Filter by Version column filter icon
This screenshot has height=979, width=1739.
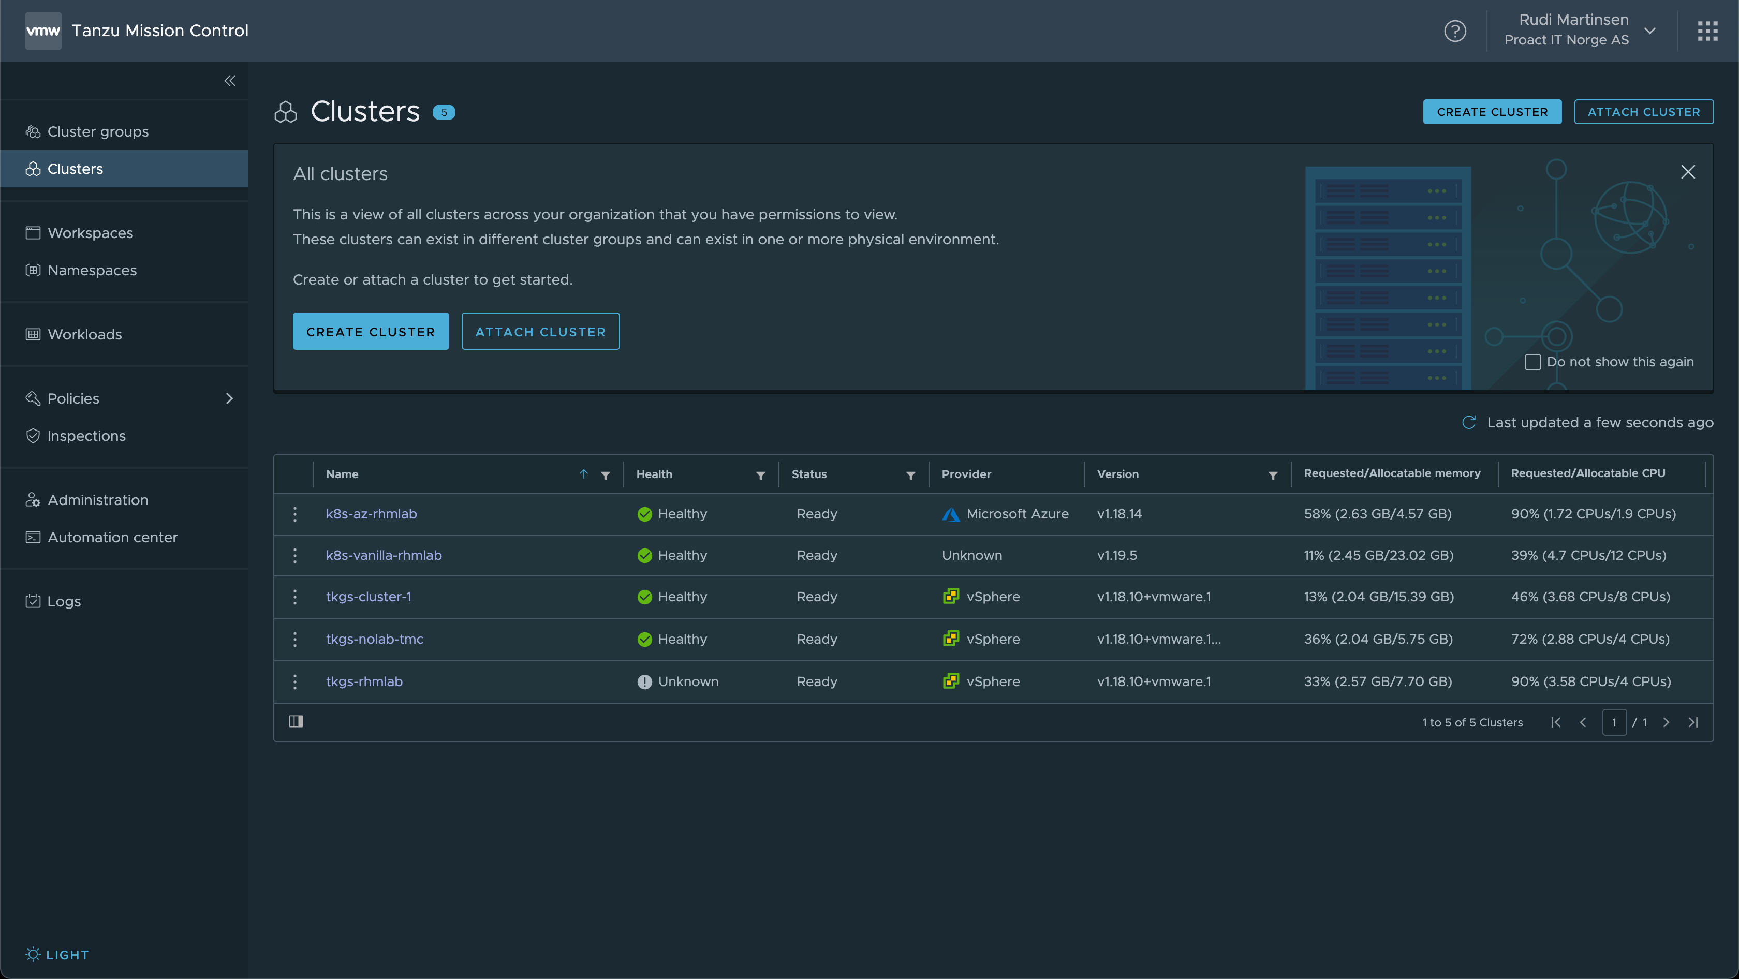[x=1273, y=475]
